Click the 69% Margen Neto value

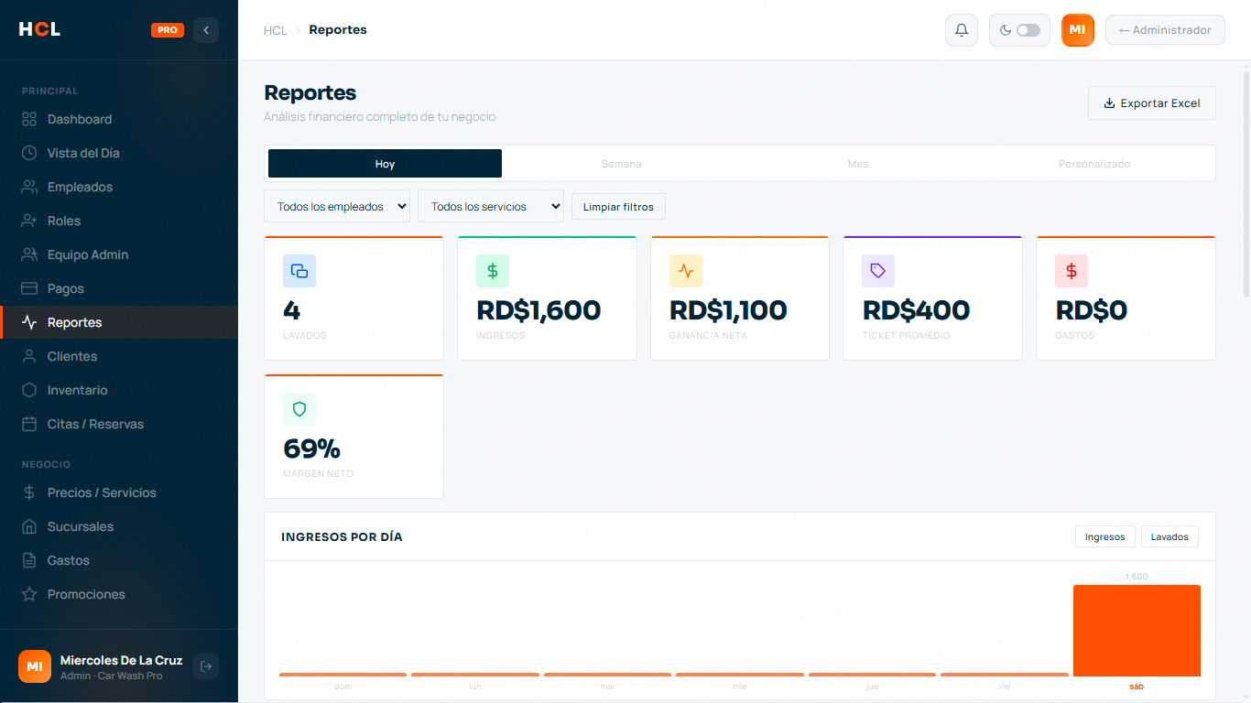(x=311, y=449)
